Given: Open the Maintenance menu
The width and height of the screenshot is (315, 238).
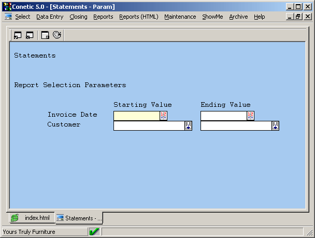Looking at the screenshot, I should (180, 17).
